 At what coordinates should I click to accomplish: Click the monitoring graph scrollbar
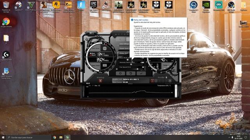coord(176,91)
